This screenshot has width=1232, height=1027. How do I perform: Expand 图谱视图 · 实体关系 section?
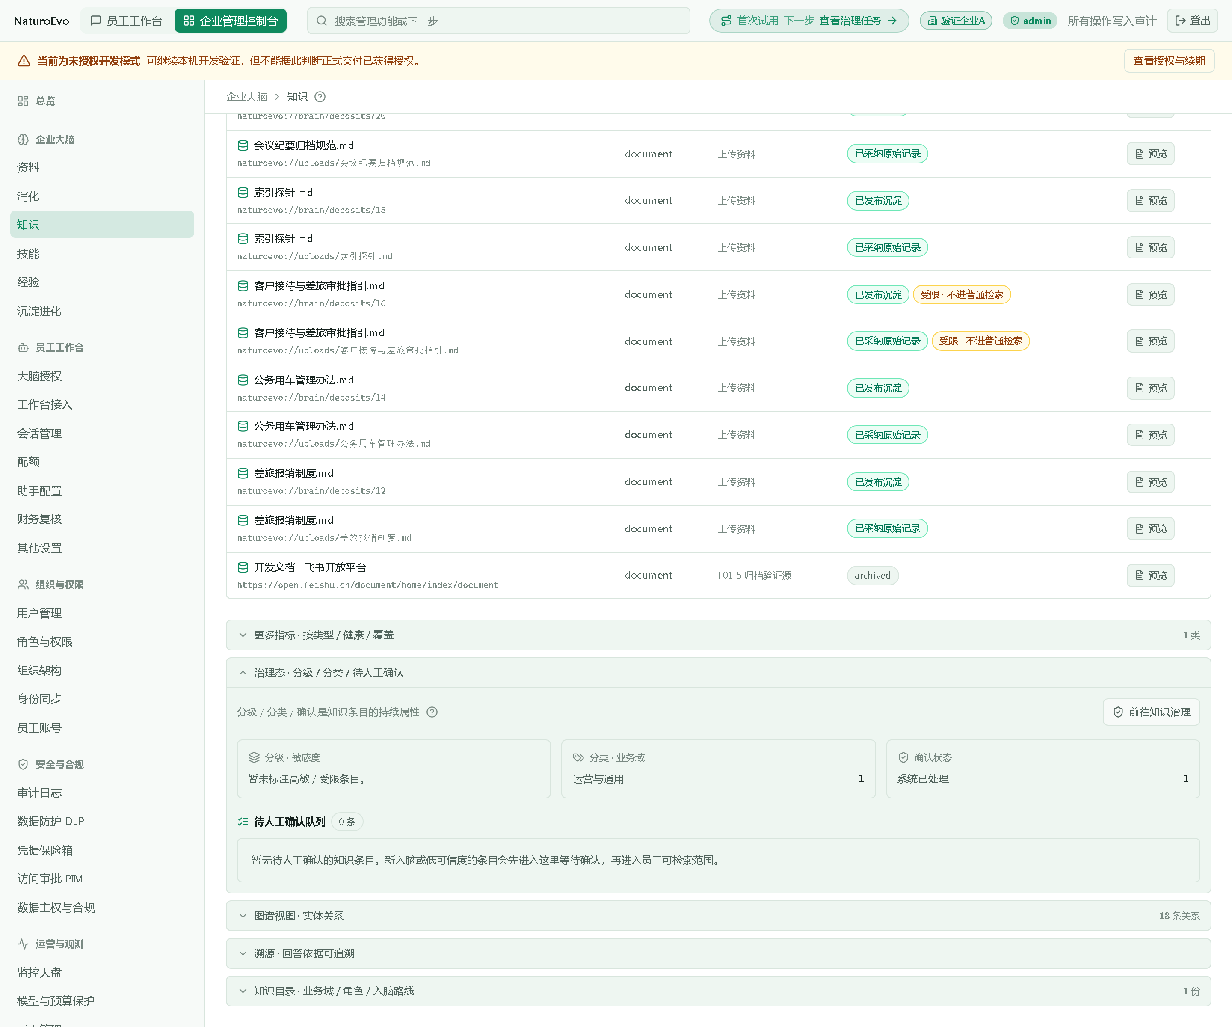coord(719,915)
